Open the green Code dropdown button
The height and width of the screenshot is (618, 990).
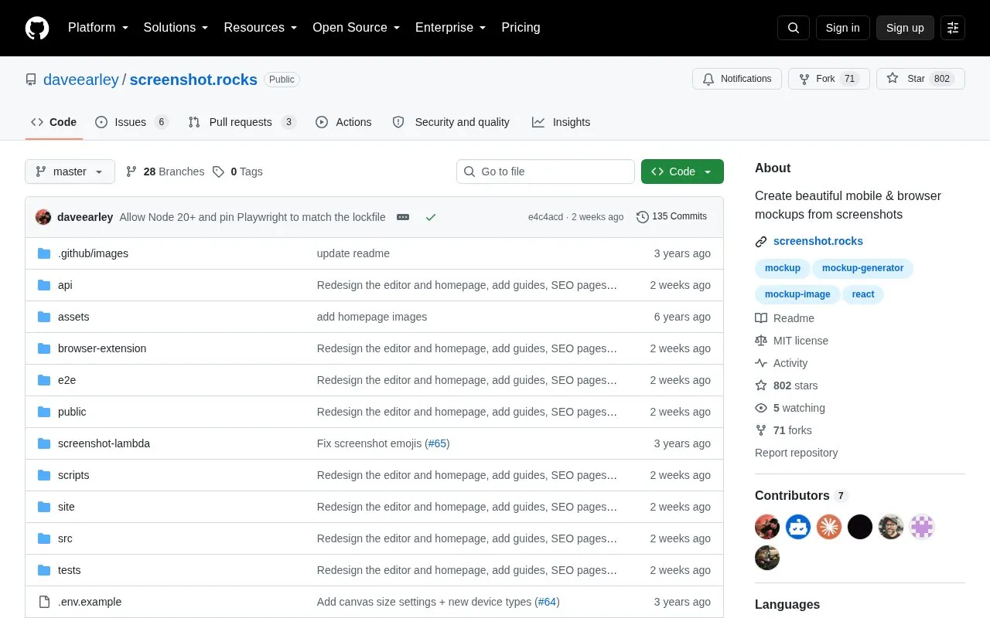click(682, 171)
